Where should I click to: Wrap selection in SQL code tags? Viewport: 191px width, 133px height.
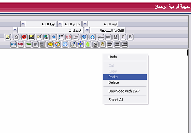pyautogui.click(x=21, y=44)
